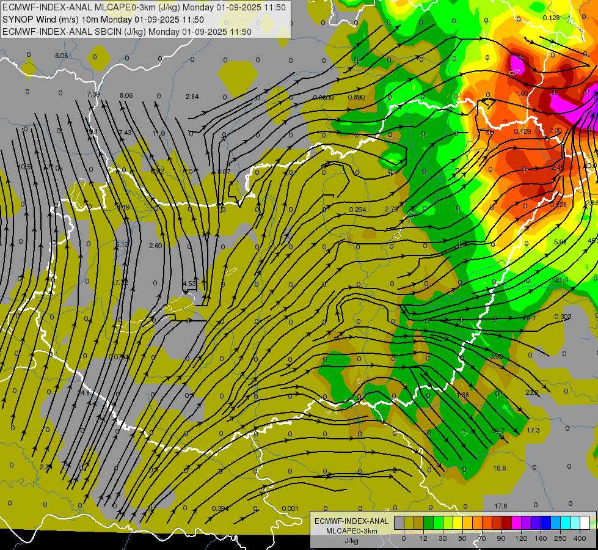Click the map value 0.001
The width and height of the screenshot is (598, 550).
(x=290, y=508)
